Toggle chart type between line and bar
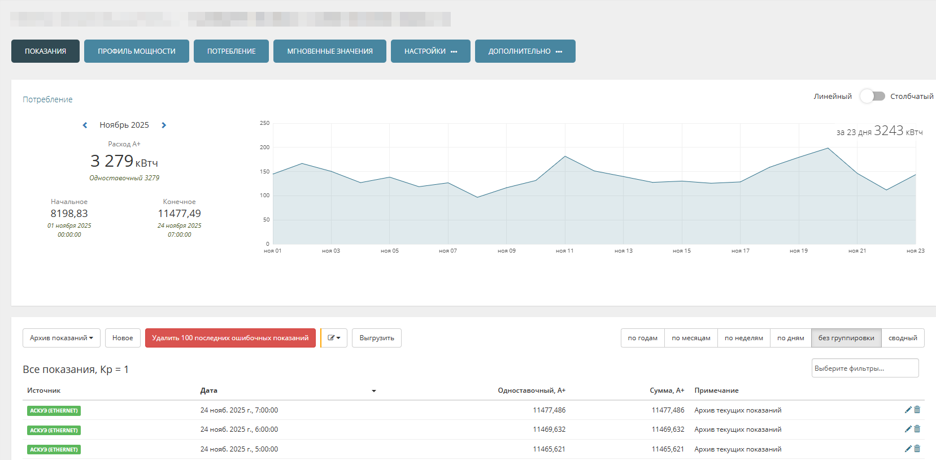The width and height of the screenshot is (936, 460). coord(872,96)
